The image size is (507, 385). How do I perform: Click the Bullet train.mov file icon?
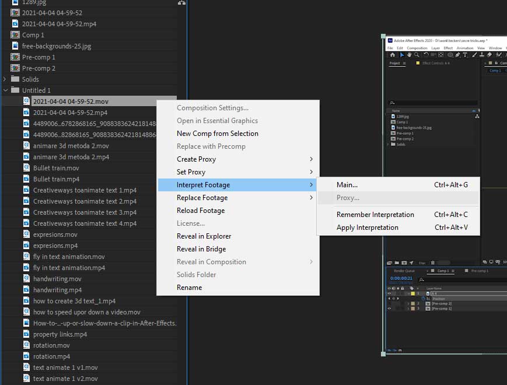click(27, 168)
